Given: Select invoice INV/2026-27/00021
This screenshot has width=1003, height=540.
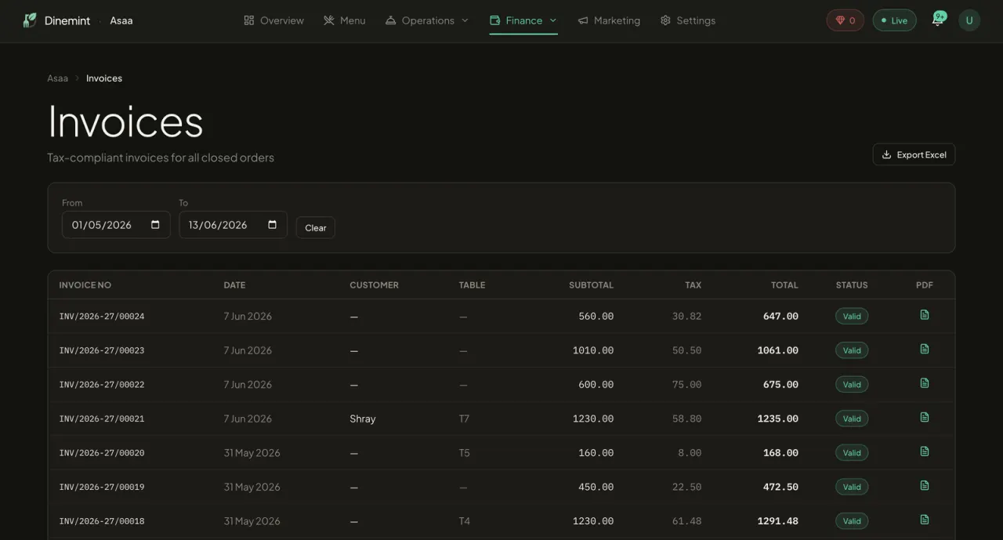Looking at the screenshot, I should click(102, 419).
